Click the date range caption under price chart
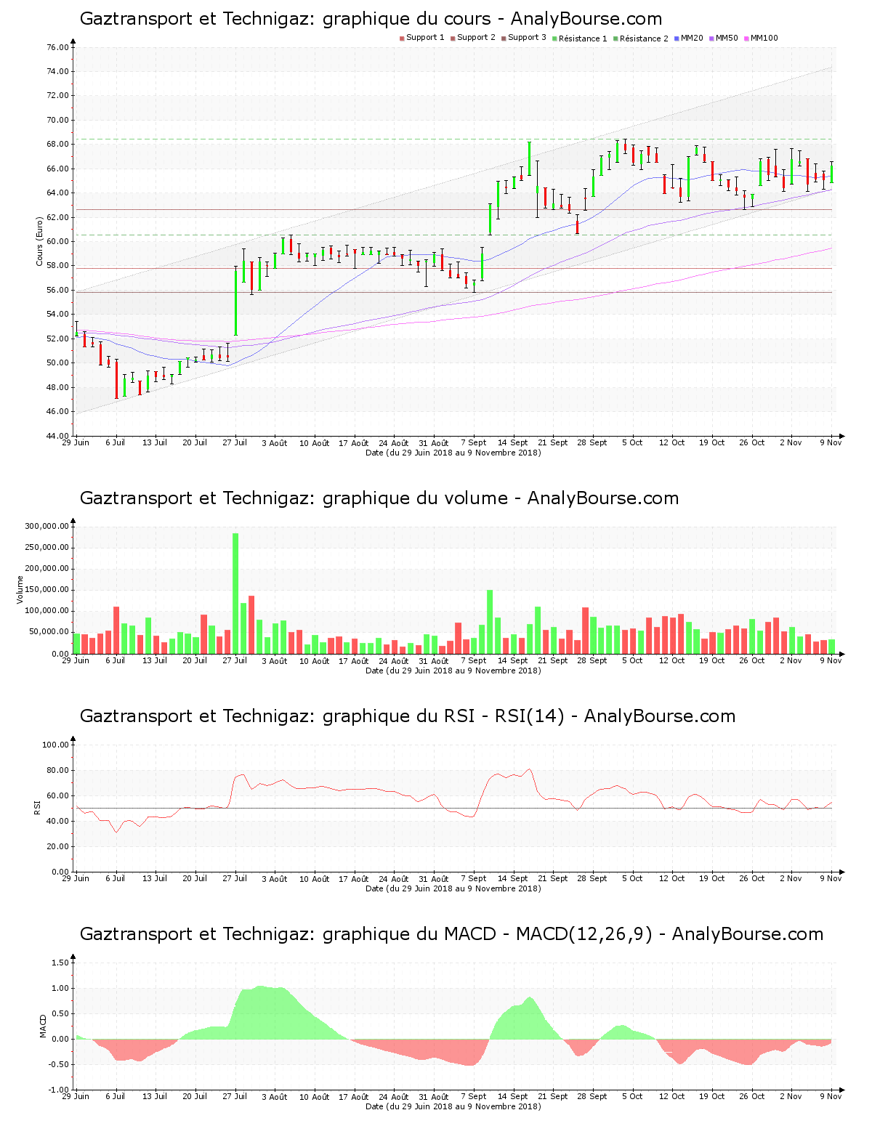Viewport: 872px width, 1126px height. pyautogui.click(x=453, y=453)
